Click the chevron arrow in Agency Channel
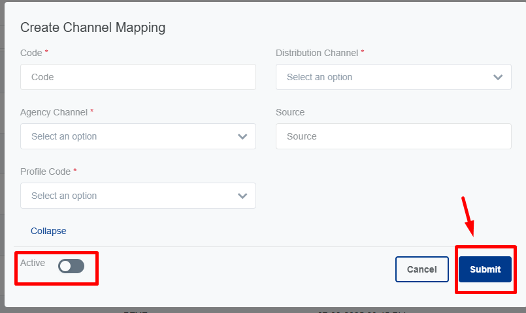Screen dimensions: 526x313 (242, 136)
